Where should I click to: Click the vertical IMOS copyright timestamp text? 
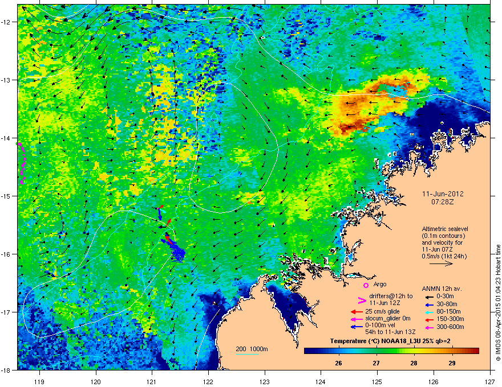498,303
